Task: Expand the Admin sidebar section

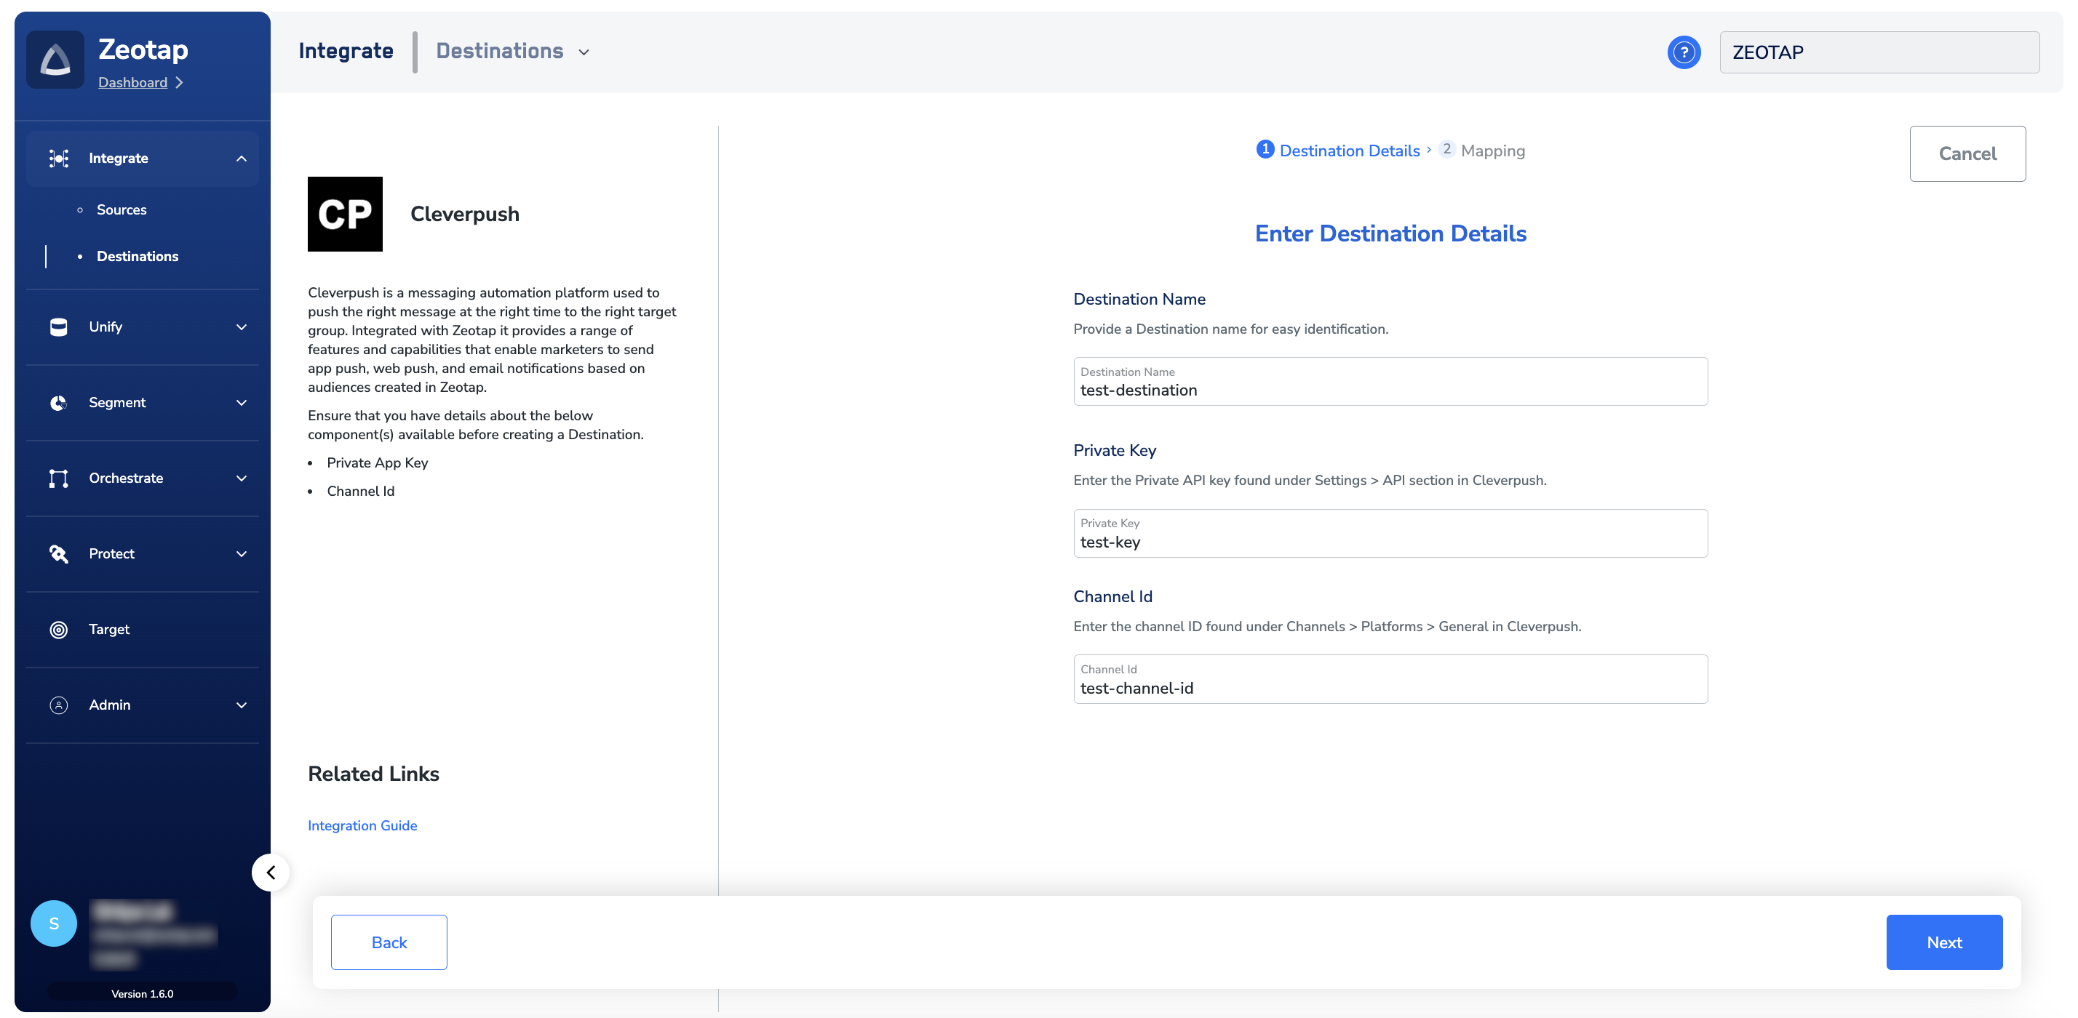Action: [242, 705]
